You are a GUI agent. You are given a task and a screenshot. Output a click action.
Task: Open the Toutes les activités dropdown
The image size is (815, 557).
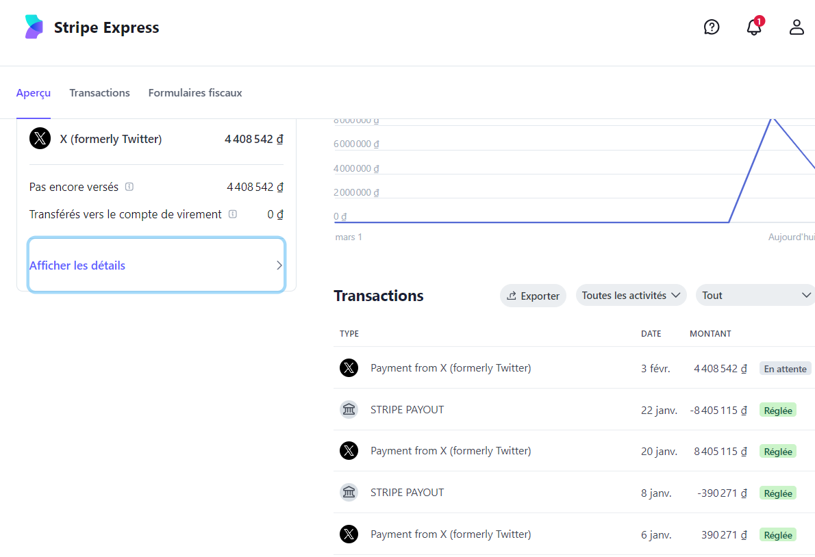coord(631,296)
